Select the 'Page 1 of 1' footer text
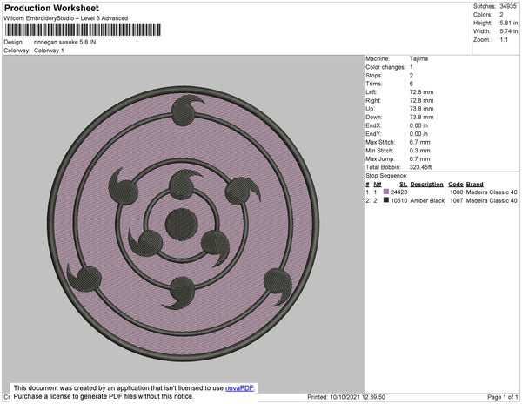Image resolution: width=522 pixels, height=404 pixels. click(502, 397)
